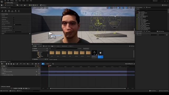169x95 pixels.
Task: Open the Tweens tool
Action: pos(9,11)
